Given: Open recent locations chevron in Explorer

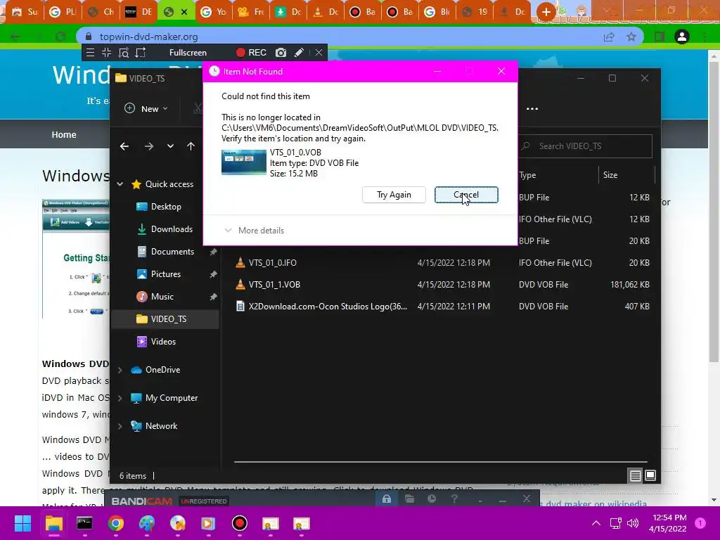Looking at the screenshot, I should point(170,146).
